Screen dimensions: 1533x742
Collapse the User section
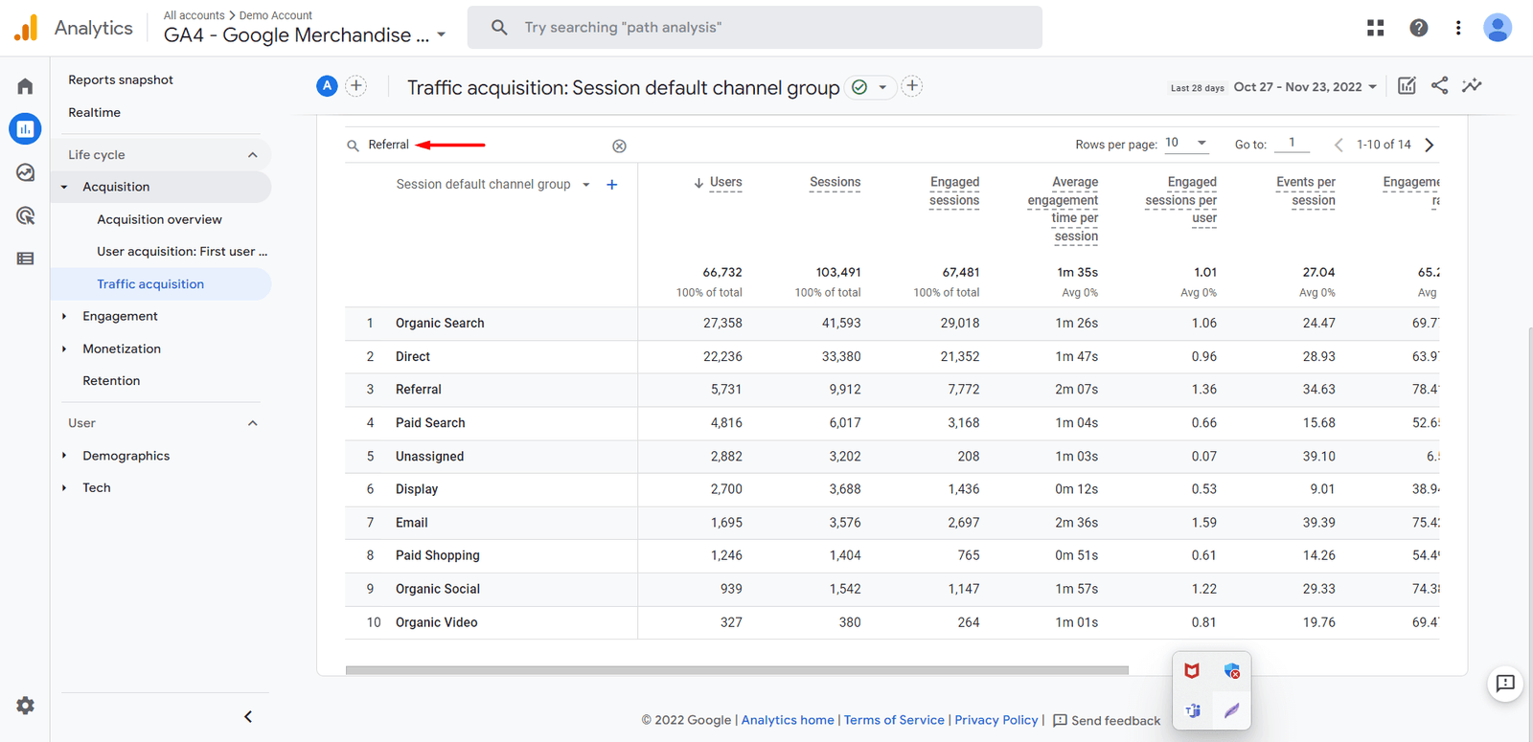253,423
